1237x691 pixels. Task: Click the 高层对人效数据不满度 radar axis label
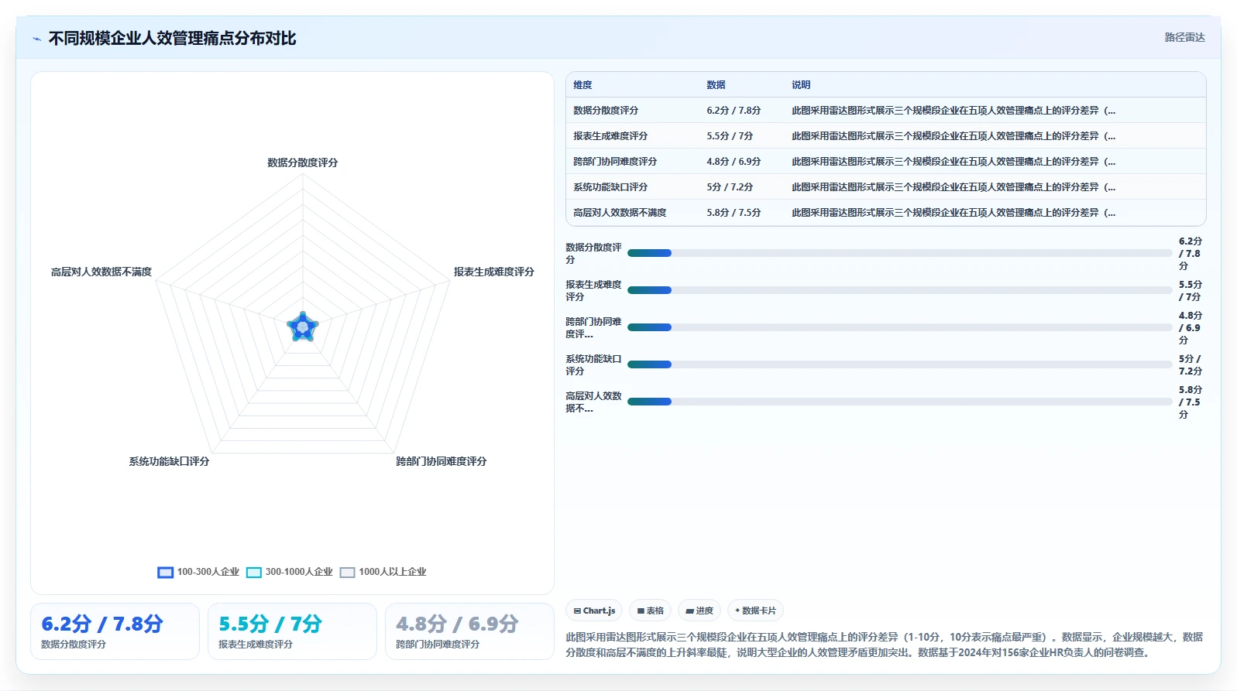(101, 272)
